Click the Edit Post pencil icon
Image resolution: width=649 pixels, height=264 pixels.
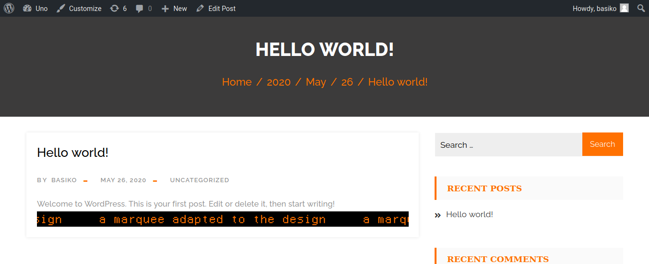(200, 8)
